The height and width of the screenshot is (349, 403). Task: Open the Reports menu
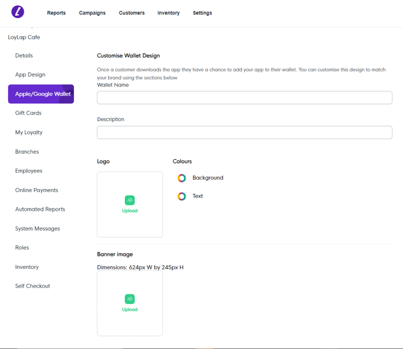click(56, 13)
